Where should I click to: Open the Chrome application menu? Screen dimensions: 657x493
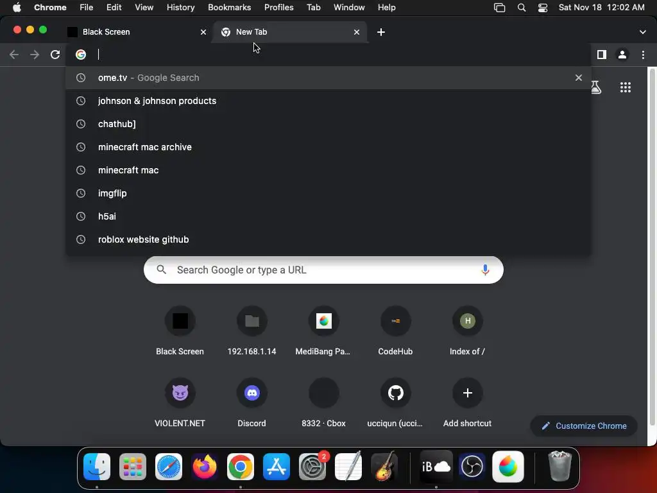[x=50, y=7]
